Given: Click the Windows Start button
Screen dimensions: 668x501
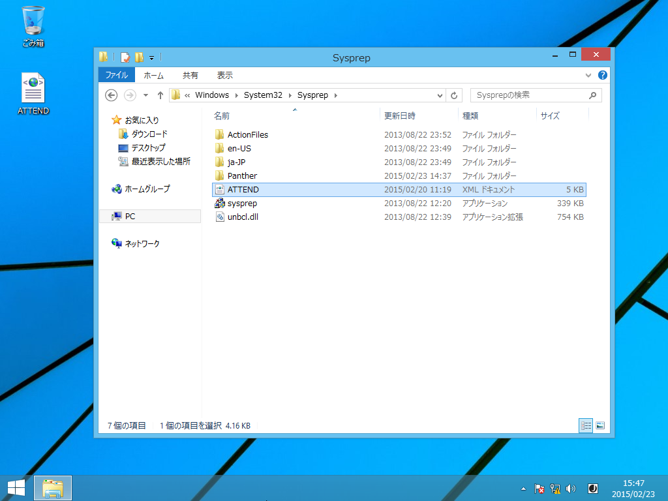Looking at the screenshot, I should (x=16, y=488).
